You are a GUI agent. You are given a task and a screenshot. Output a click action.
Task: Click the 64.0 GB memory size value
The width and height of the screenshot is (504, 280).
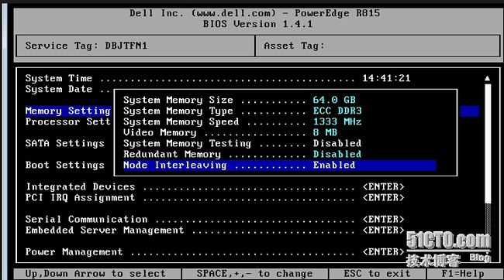[334, 100]
